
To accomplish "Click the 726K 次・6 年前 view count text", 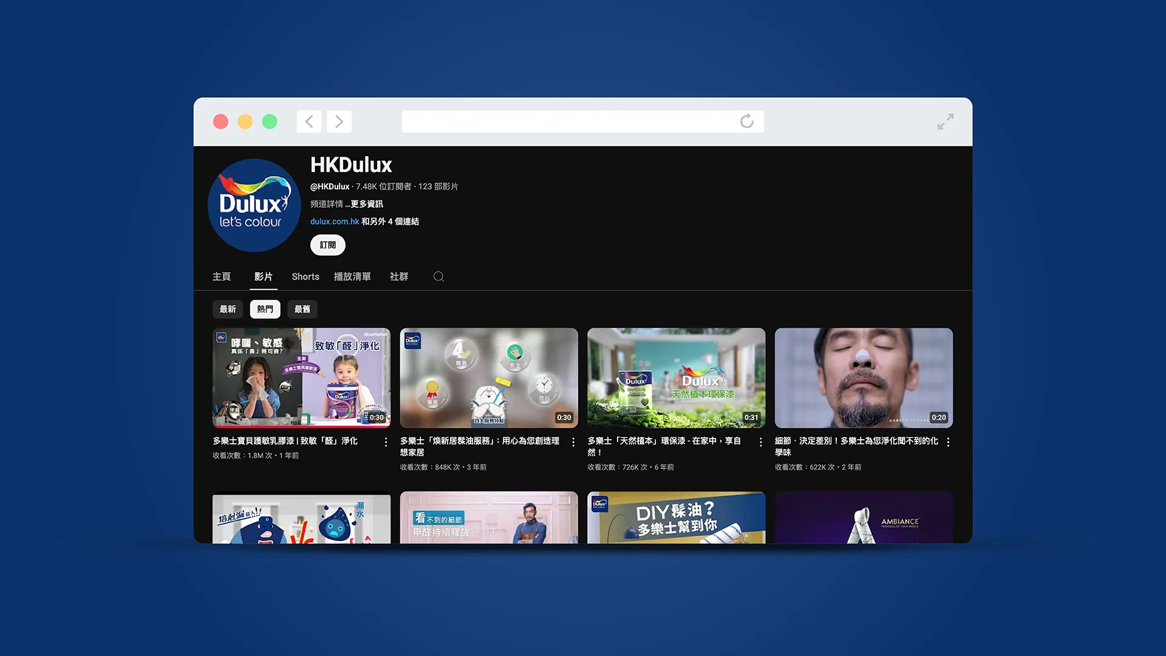I will click(648, 467).
